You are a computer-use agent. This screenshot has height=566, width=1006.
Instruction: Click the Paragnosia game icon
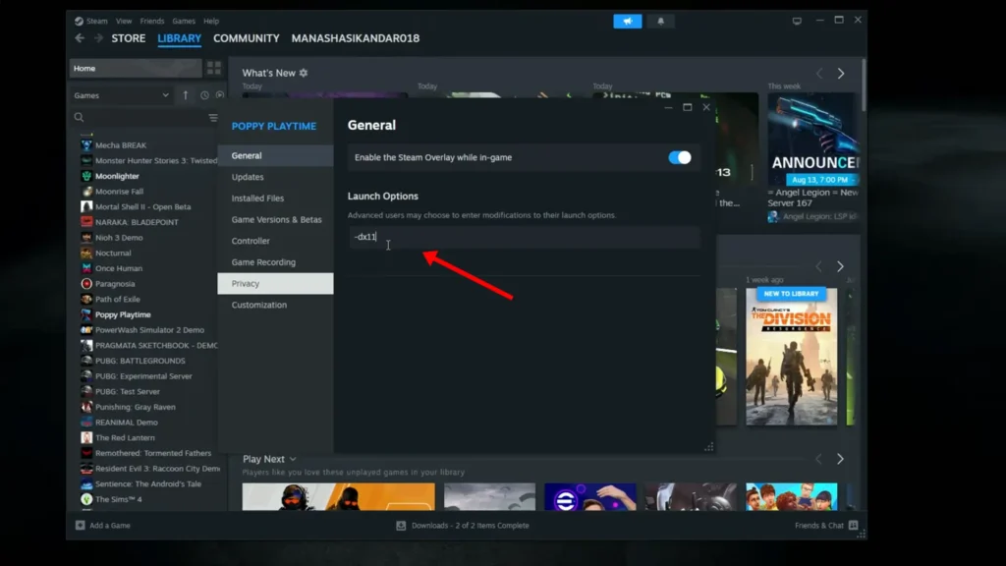86,284
